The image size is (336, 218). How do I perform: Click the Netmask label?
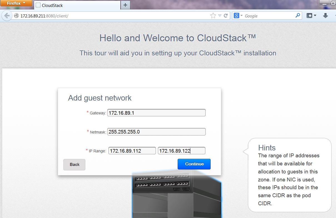tap(98, 132)
